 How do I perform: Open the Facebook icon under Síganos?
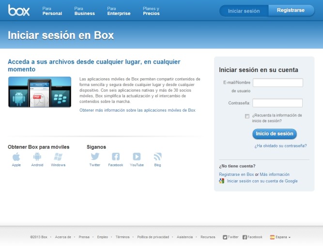click(x=116, y=157)
